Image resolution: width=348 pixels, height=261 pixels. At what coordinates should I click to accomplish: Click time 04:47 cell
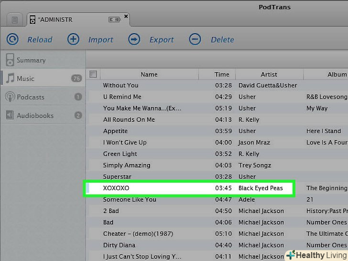(223, 199)
